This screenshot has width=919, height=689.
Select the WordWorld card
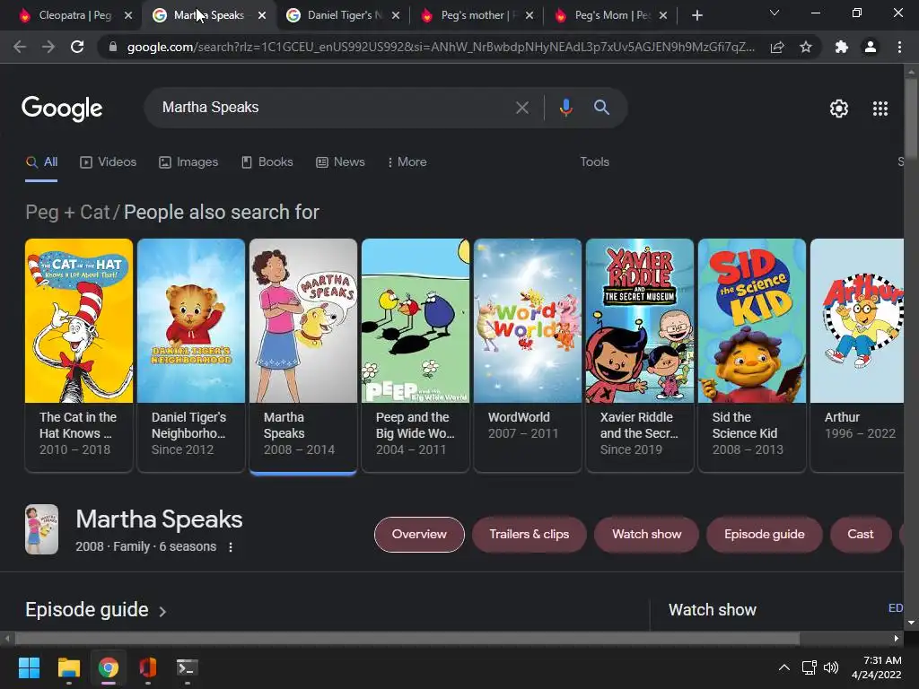click(x=528, y=354)
